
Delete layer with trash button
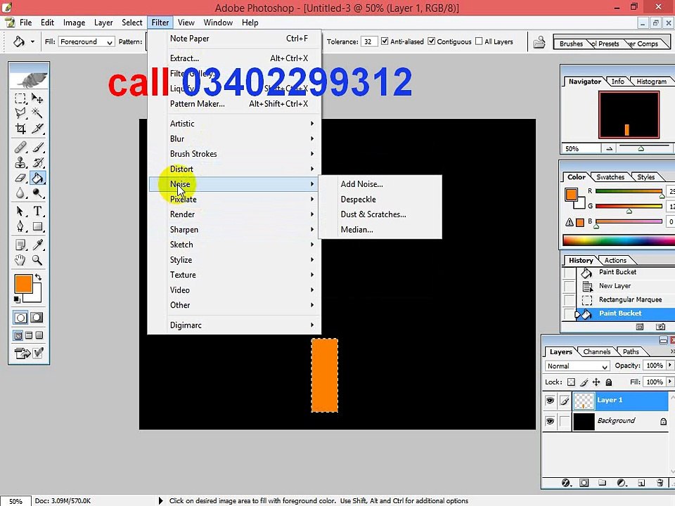[660, 483]
